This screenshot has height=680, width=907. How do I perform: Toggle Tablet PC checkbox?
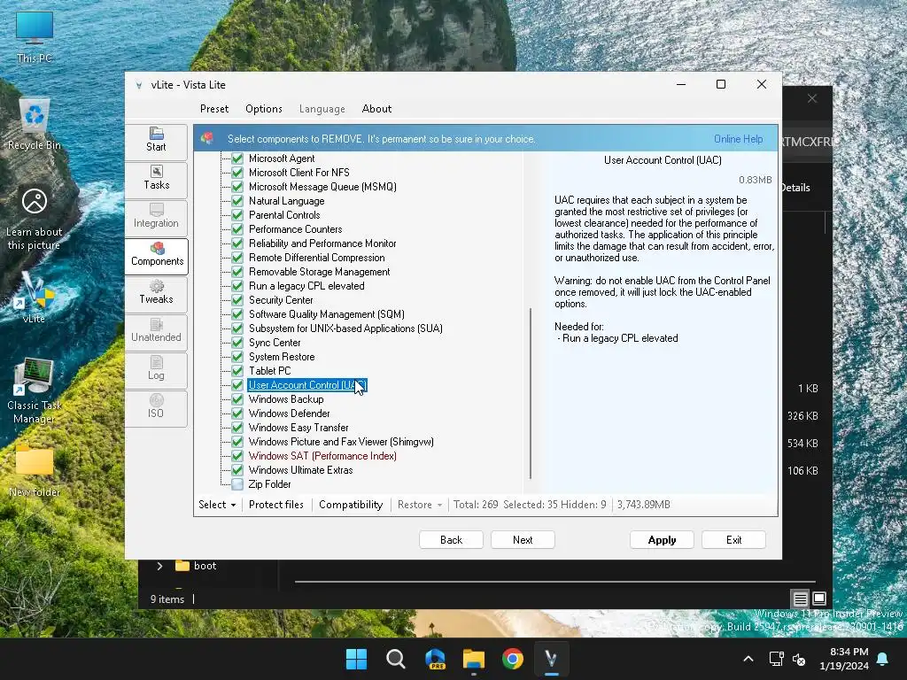tap(237, 371)
